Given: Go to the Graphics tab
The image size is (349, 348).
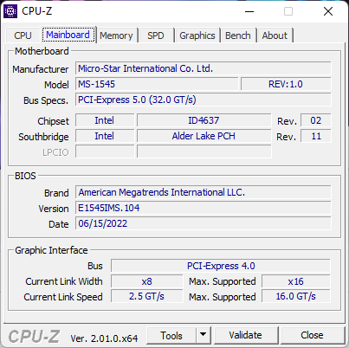Looking at the screenshot, I should point(197,35).
